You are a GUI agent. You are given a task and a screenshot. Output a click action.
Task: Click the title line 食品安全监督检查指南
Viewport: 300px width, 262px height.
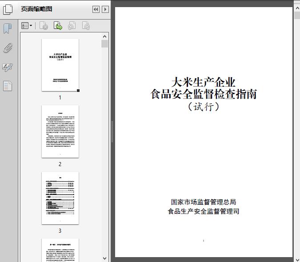point(204,94)
